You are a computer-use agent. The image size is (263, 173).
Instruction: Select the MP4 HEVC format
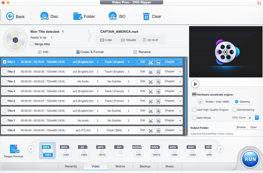pos(101,151)
